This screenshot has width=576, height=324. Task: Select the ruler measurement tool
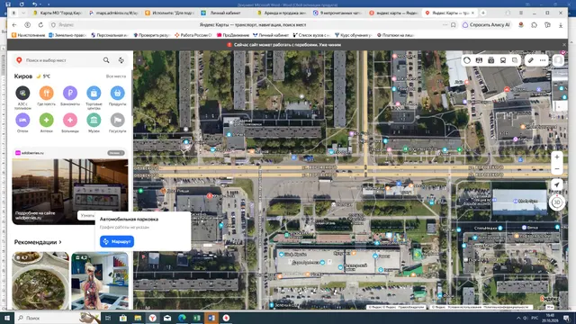click(x=531, y=60)
